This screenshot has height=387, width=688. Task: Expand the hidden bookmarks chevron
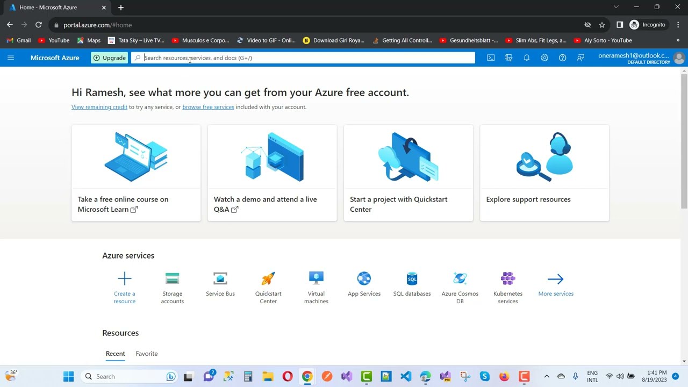pyautogui.click(x=678, y=40)
